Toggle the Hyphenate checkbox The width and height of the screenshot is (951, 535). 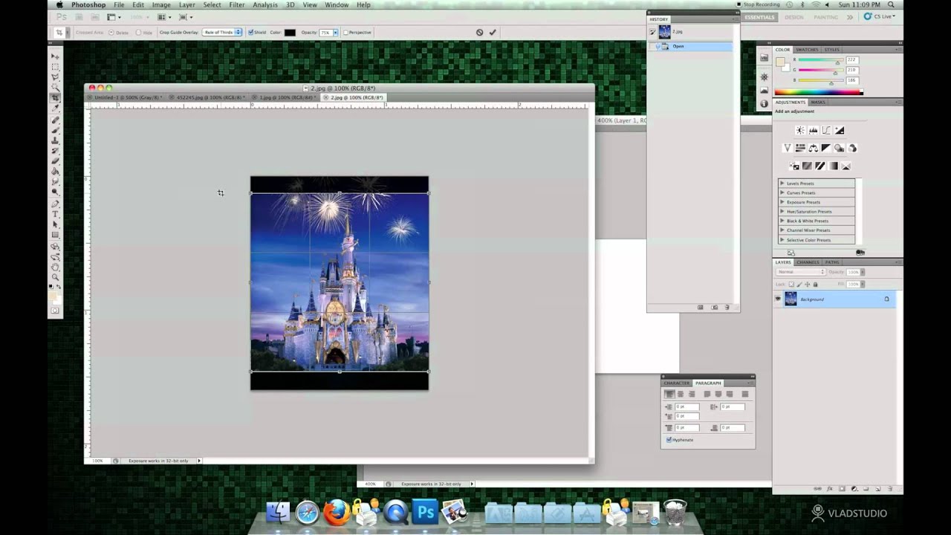[x=669, y=440]
